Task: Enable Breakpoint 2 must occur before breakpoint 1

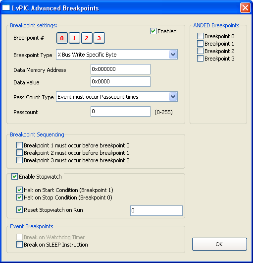Action: (20, 153)
